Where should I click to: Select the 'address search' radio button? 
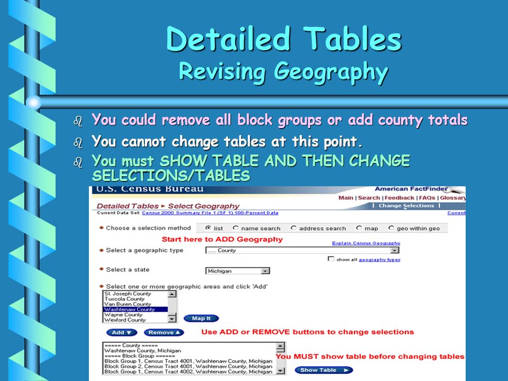coord(294,228)
